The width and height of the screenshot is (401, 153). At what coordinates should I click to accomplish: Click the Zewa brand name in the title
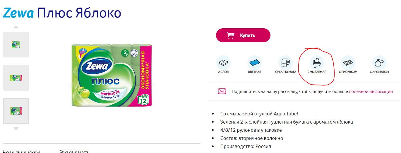click(18, 13)
